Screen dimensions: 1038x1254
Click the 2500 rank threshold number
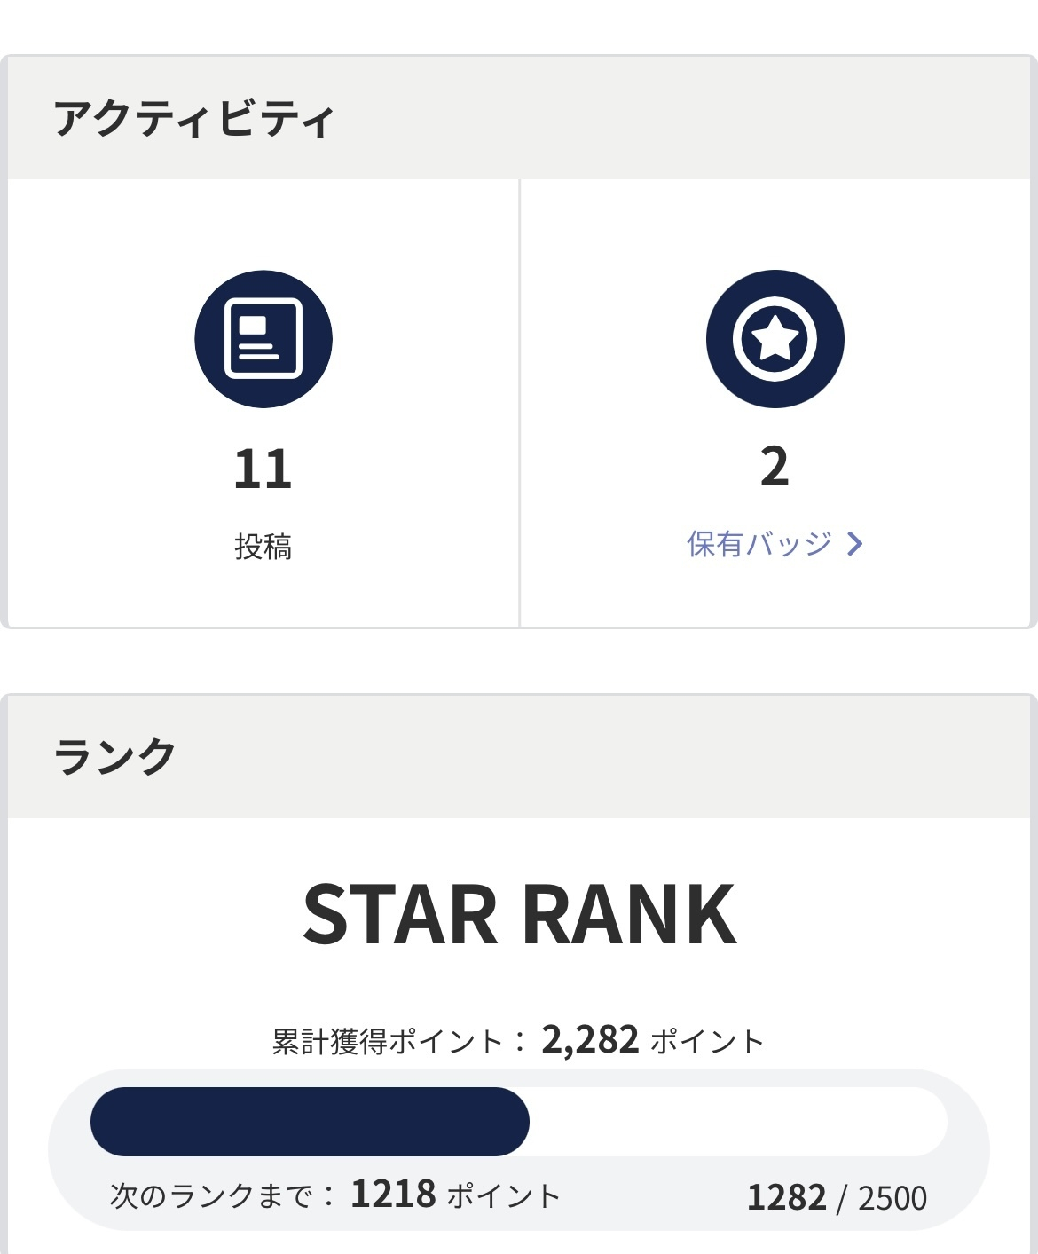click(893, 1198)
